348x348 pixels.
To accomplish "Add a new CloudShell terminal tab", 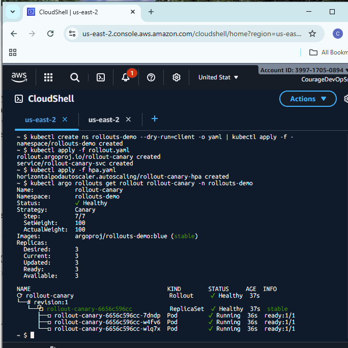I will click(155, 119).
